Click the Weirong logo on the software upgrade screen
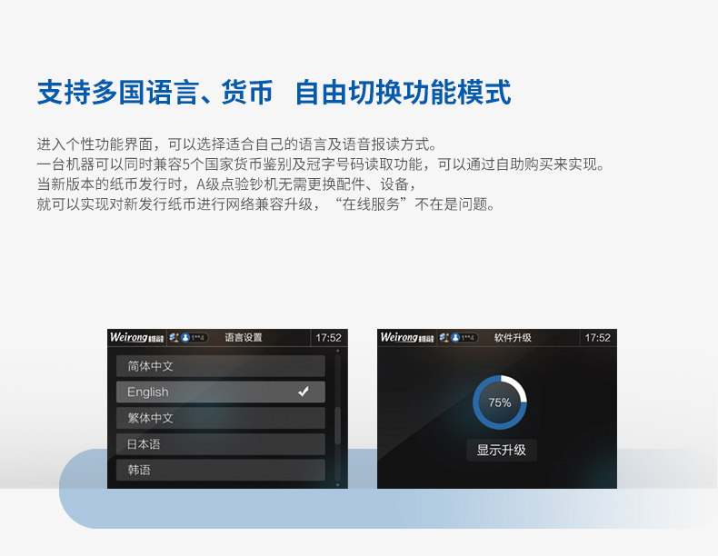Image resolution: width=718 pixels, height=556 pixels. coord(406,337)
